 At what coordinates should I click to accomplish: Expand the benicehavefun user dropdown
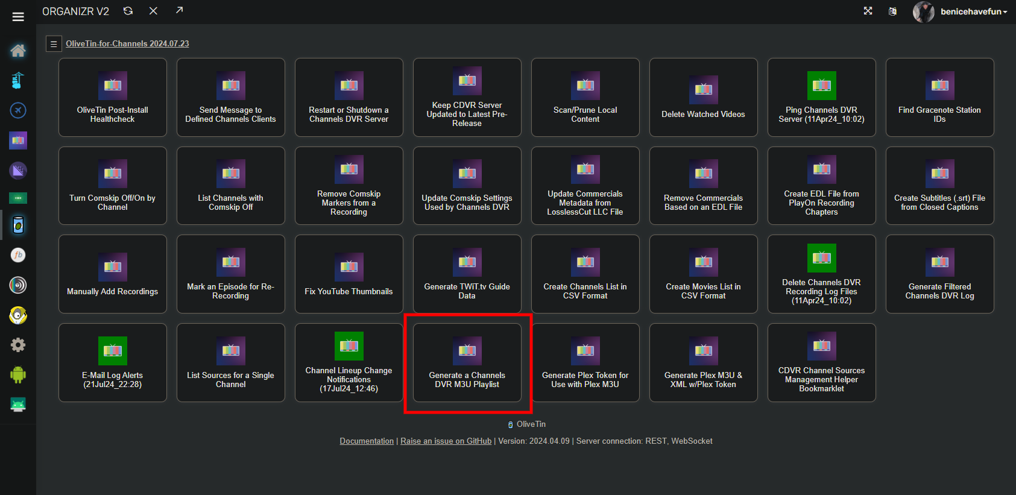pos(973,11)
